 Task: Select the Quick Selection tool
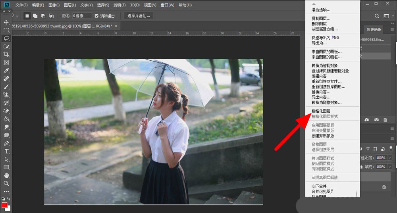point(6,46)
